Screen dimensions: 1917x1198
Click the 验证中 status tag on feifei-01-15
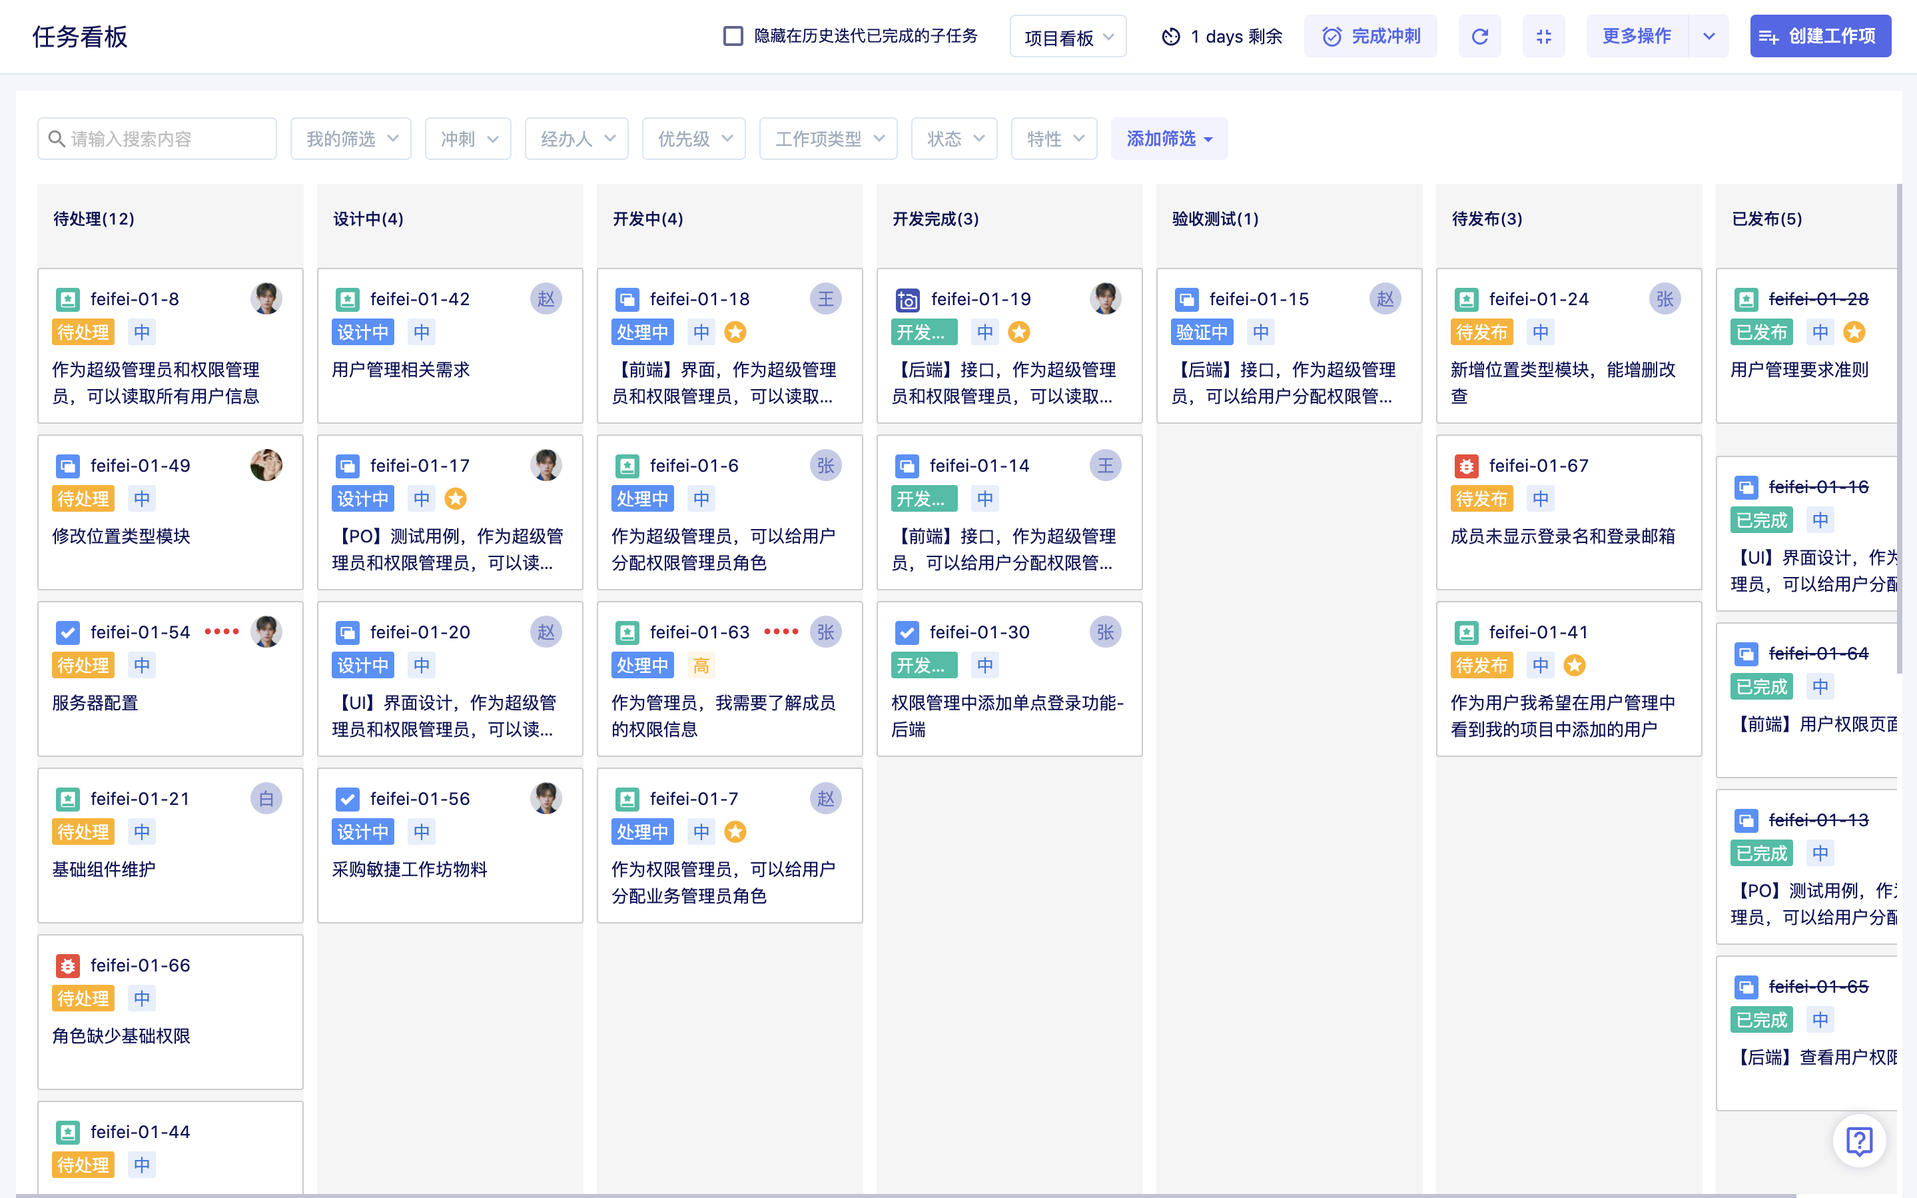[x=1201, y=332]
